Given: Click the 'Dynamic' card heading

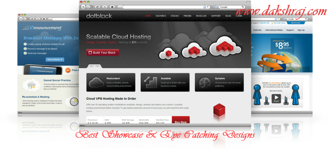Looking at the screenshot, I should (x=220, y=79).
